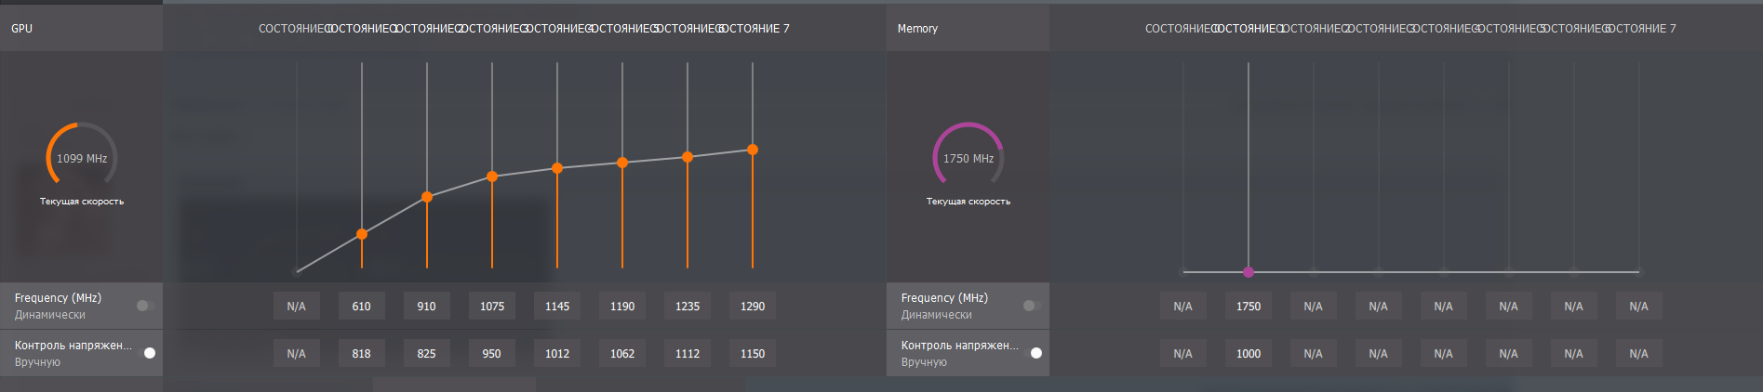Toggle Memory voltage control manual switch
Screen dimensions: 1763x392
[x=1034, y=353]
